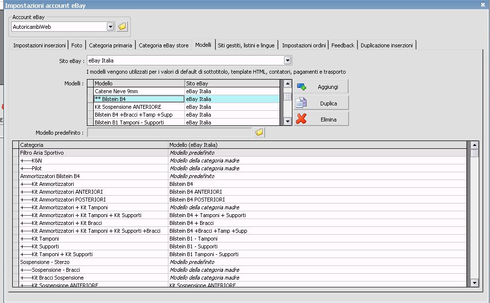The image size is (490, 303).
Task: Select Kit Ammortizzatori + Kit Tamponi row
Action: click(239, 207)
